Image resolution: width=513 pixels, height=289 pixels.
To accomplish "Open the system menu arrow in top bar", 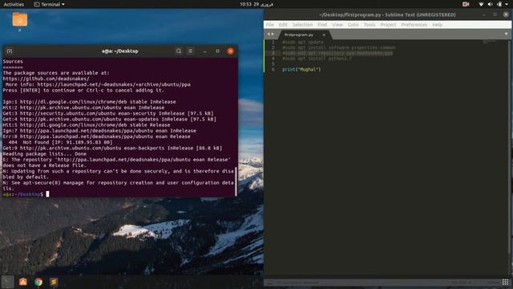I will [507, 4].
